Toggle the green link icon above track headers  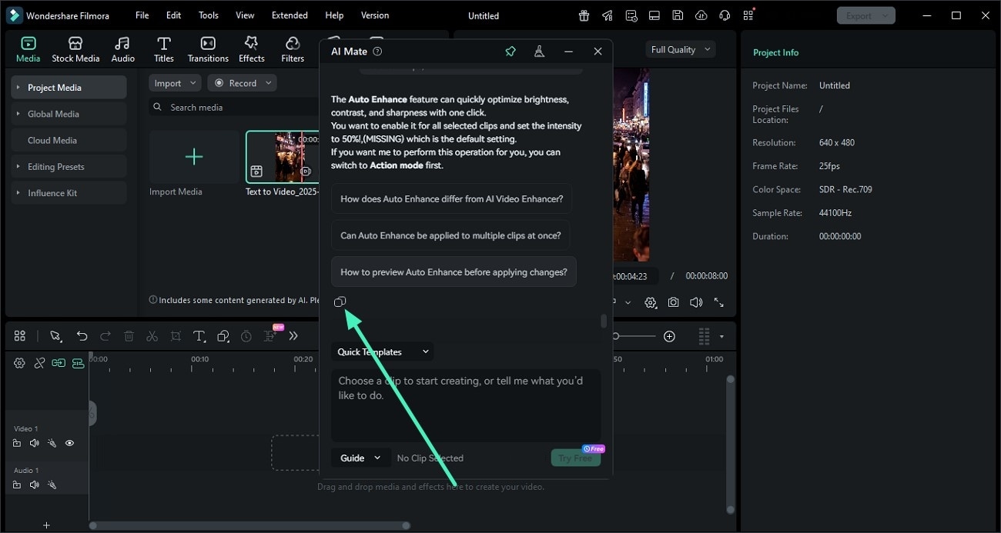[59, 363]
